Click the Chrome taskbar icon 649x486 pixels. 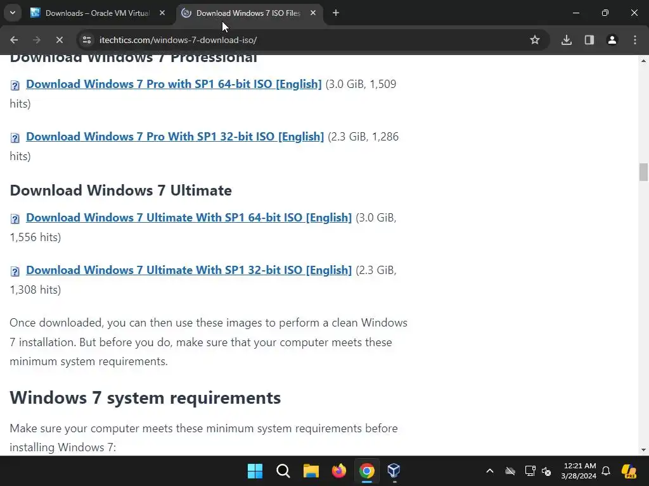pyautogui.click(x=367, y=471)
